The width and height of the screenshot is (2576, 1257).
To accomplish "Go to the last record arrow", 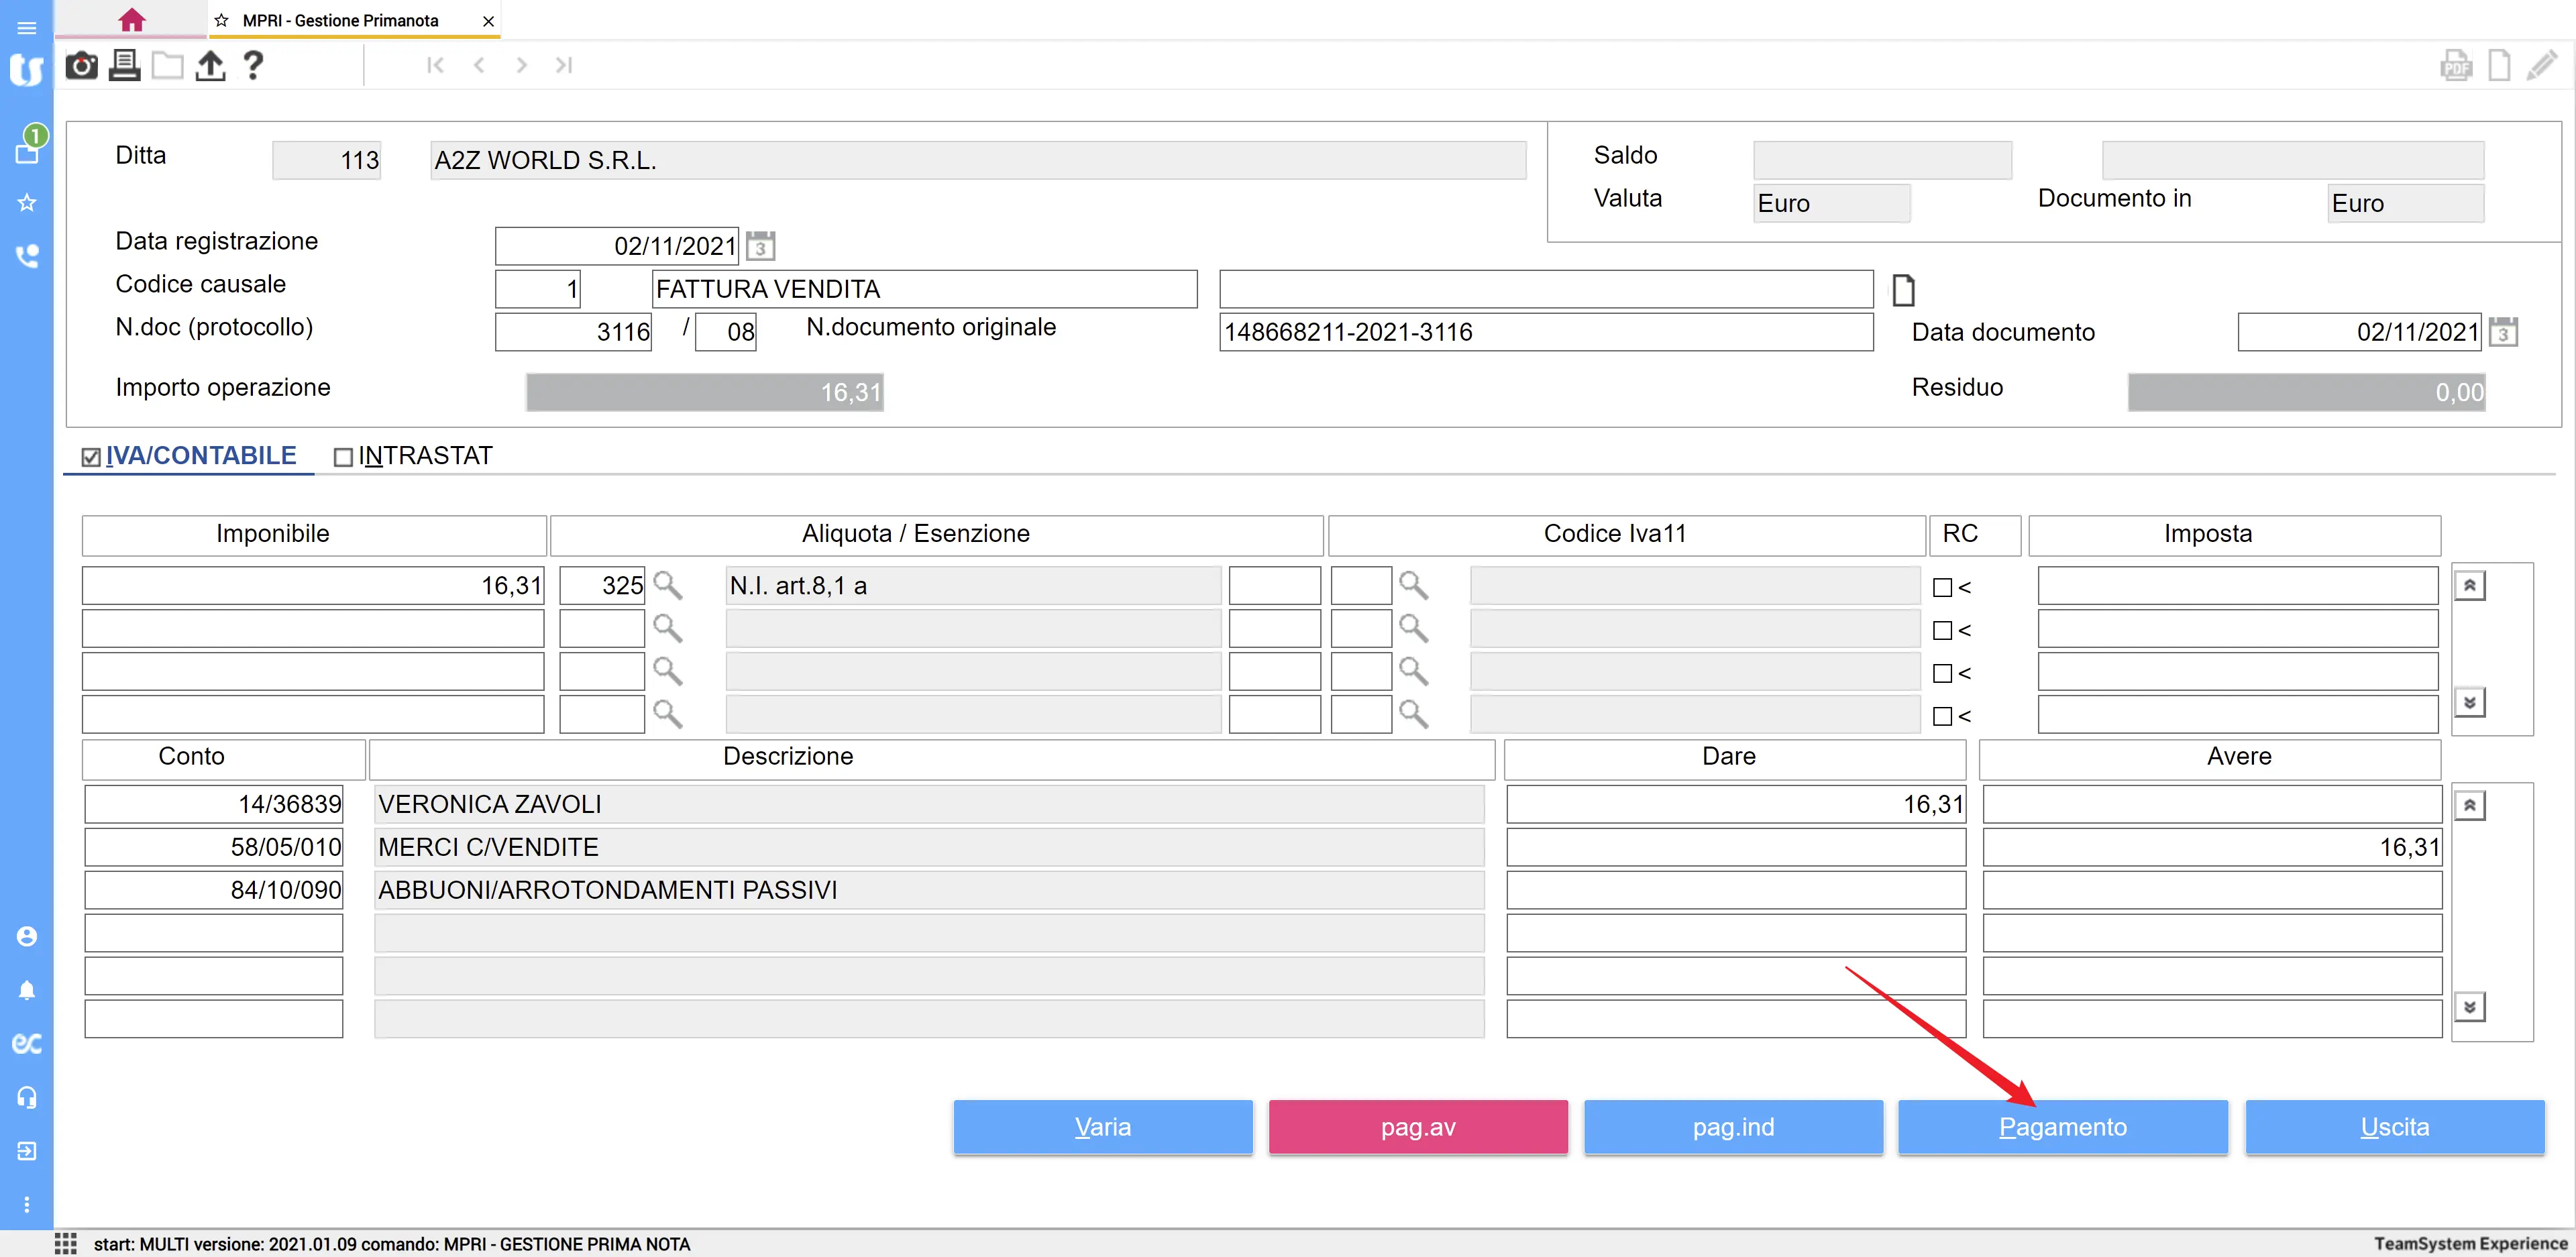I will pyautogui.click(x=564, y=65).
